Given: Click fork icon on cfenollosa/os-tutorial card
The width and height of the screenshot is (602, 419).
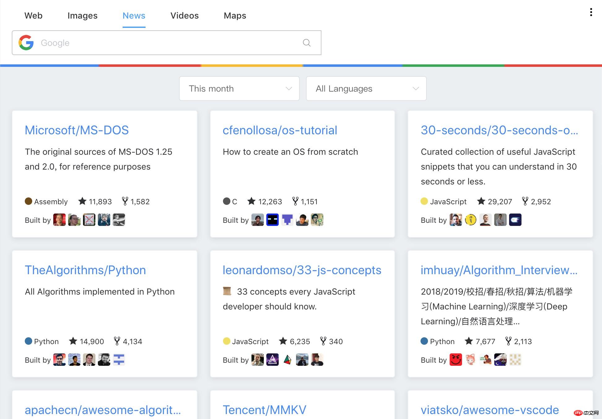Looking at the screenshot, I should pos(295,201).
